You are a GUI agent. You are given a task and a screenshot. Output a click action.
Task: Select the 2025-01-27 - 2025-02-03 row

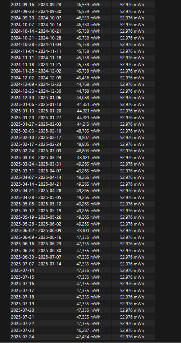click(x=82, y=124)
